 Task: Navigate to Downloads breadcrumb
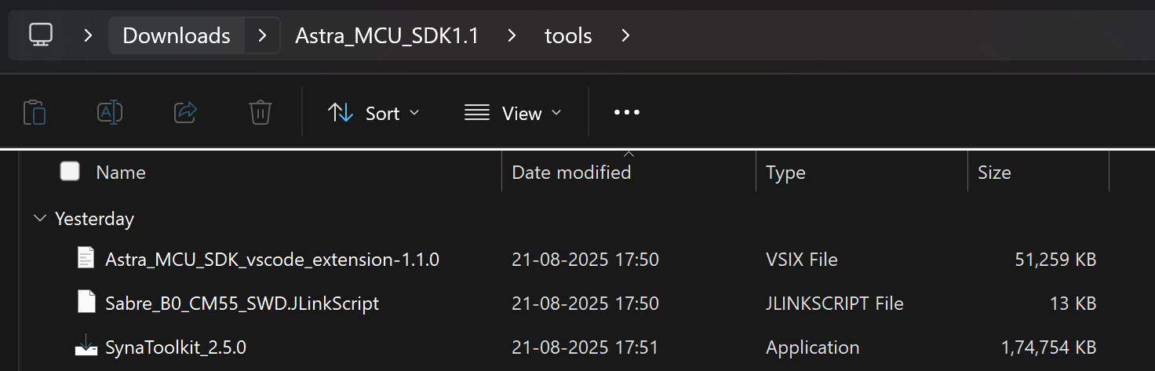tap(177, 35)
